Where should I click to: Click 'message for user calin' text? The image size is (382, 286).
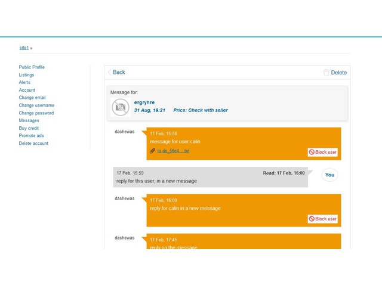click(x=175, y=142)
